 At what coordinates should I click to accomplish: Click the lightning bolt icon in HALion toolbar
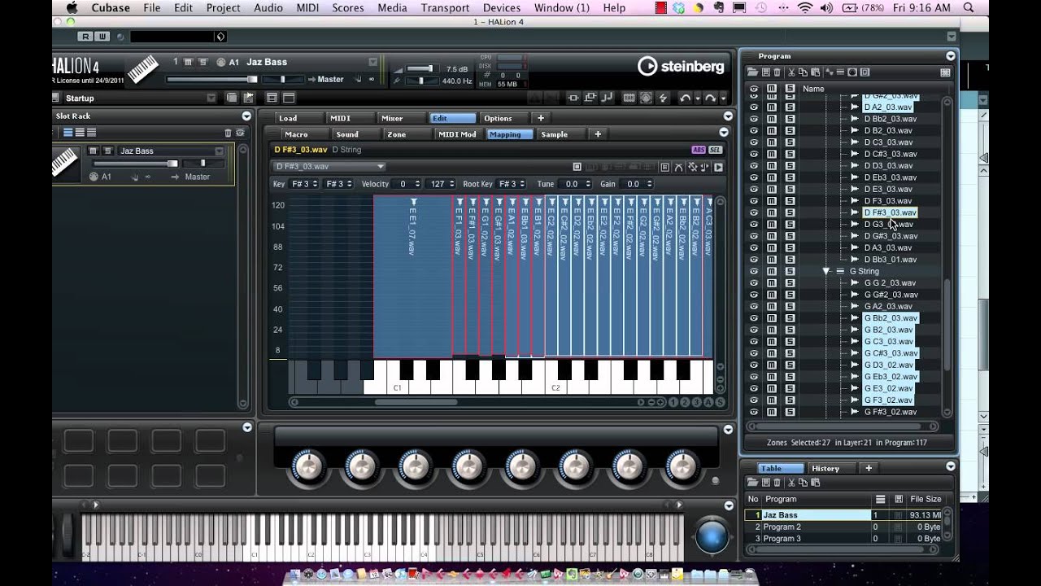[x=663, y=98]
